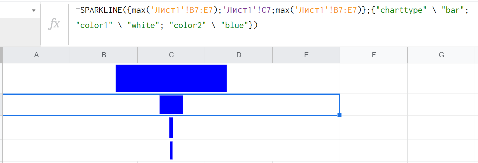Select column G header
This screenshot has height=163, width=478.
[441, 55]
